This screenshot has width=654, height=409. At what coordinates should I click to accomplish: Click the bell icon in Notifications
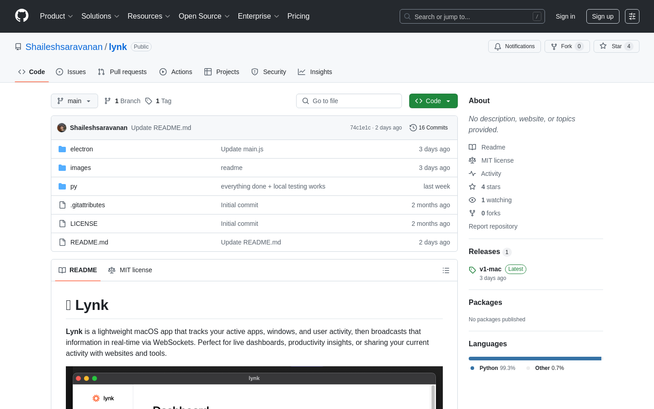click(x=498, y=46)
